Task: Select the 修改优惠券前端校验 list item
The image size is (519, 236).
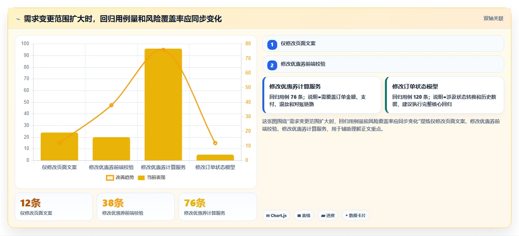Action: 383,64
